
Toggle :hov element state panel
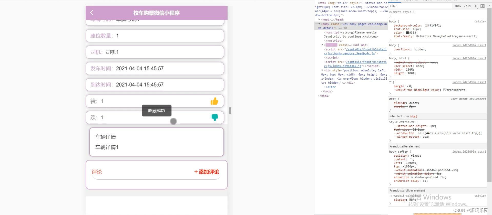pyautogui.click(x=458, y=6)
